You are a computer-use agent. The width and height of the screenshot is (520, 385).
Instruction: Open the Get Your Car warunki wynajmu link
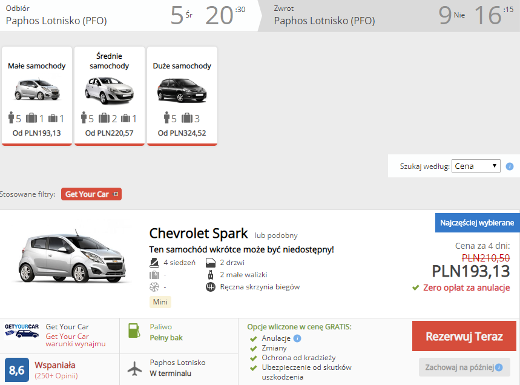(76, 340)
